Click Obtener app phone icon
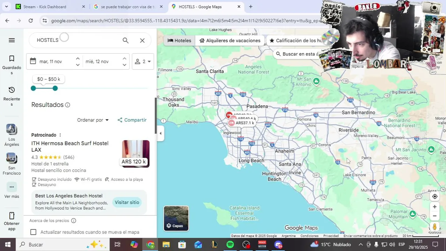The height and width of the screenshot is (251, 446). (12, 216)
